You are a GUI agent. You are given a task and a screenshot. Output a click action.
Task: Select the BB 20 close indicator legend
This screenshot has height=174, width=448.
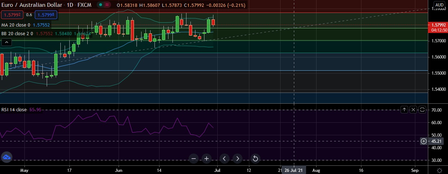[18, 33]
